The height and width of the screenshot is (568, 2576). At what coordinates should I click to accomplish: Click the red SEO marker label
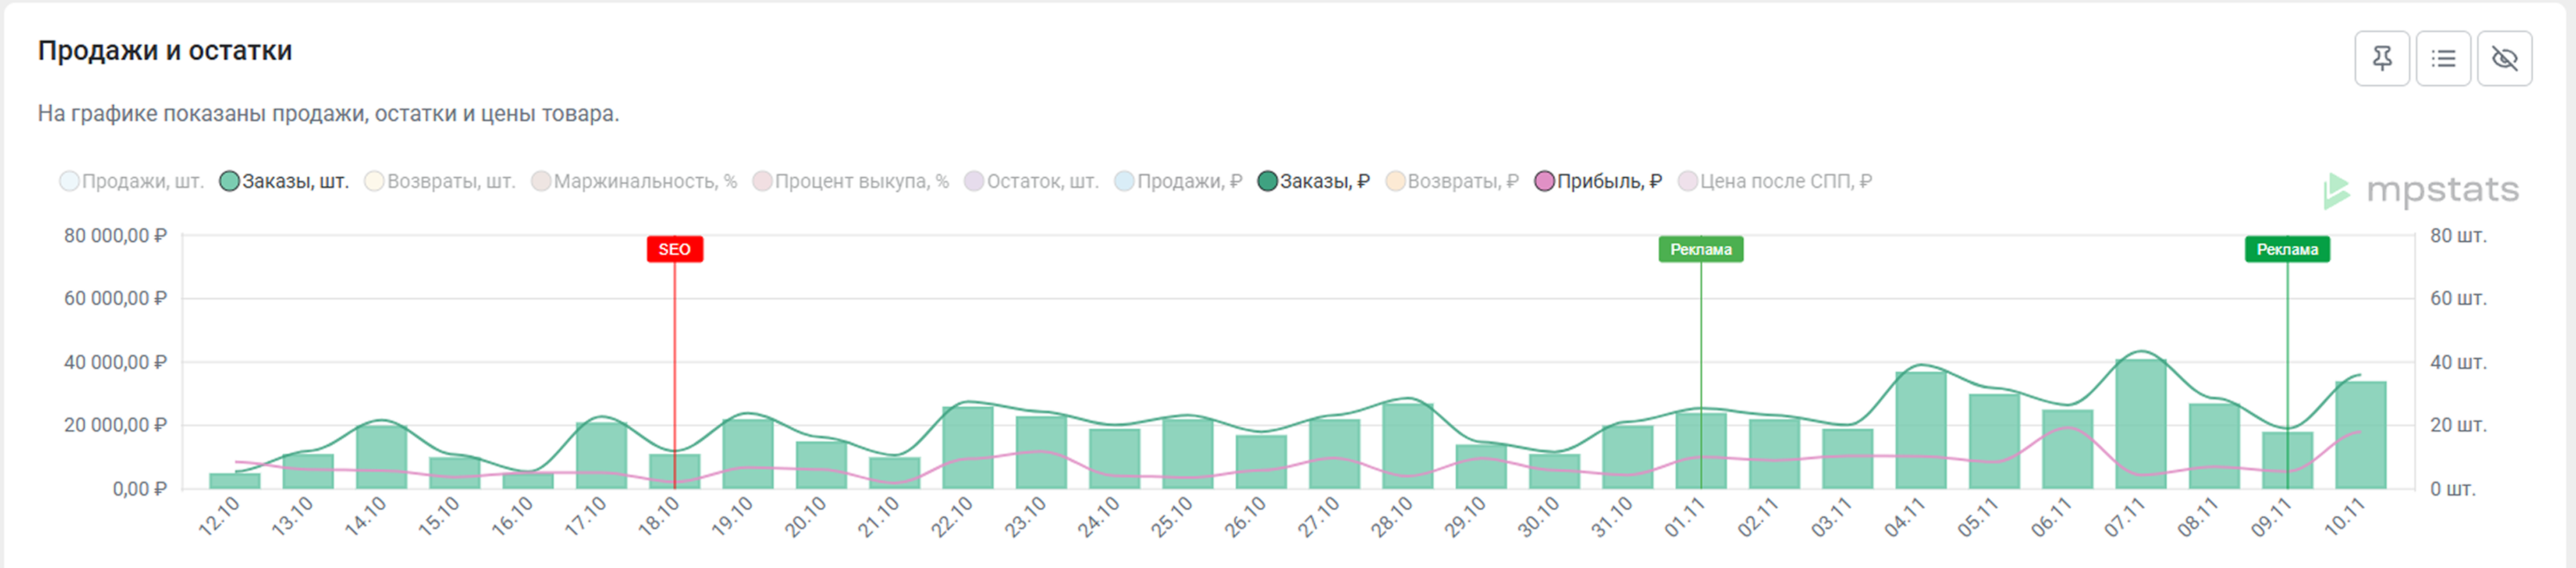coord(675,249)
